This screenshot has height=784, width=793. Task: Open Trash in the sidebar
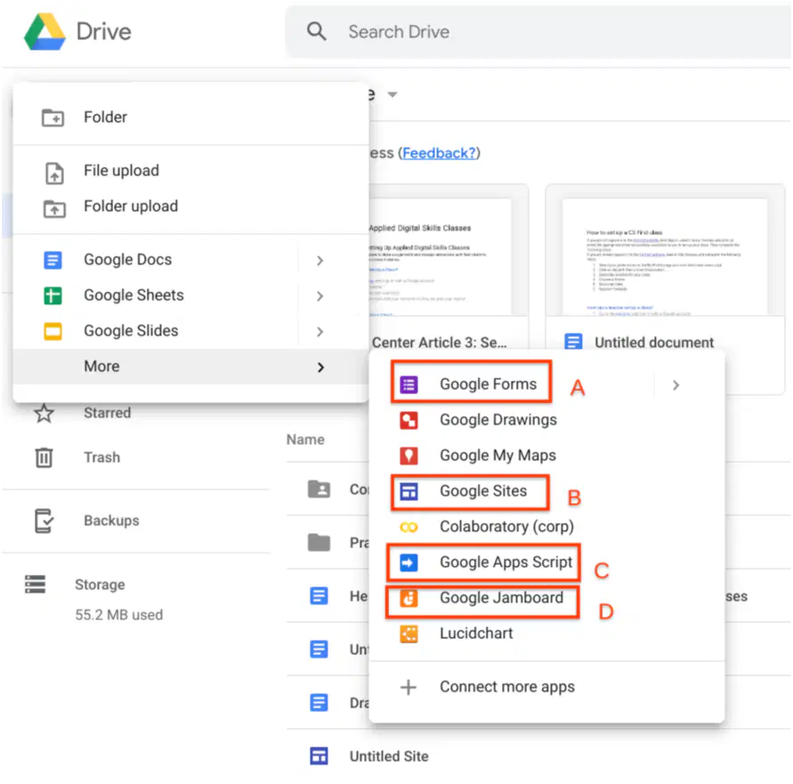(x=101, y=457)
